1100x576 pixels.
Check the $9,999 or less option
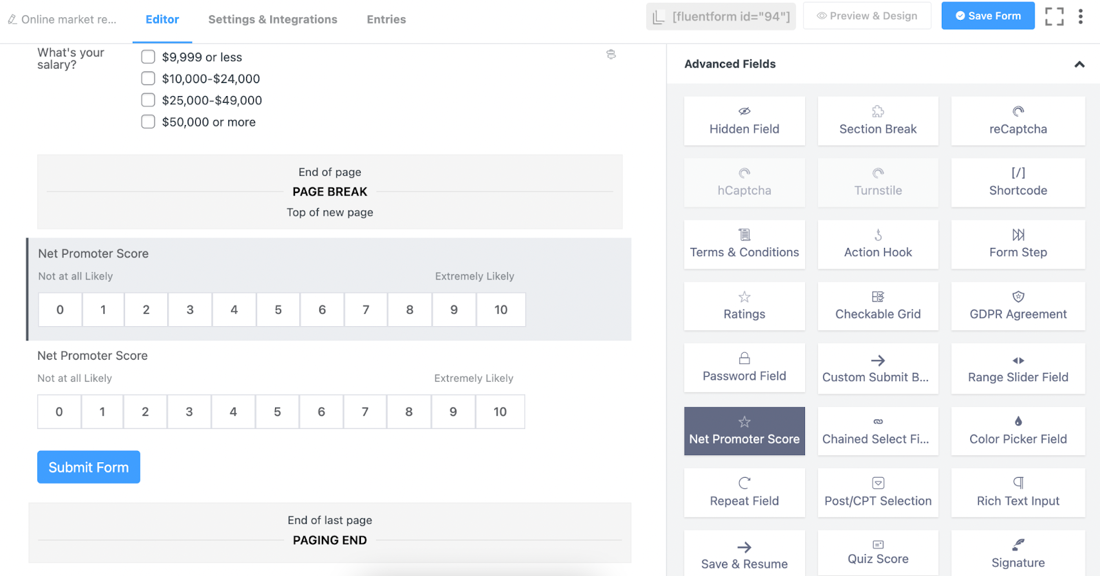(148, 57)
